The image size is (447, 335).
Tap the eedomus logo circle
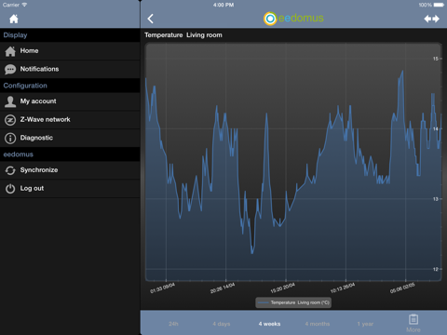point(270,19)
